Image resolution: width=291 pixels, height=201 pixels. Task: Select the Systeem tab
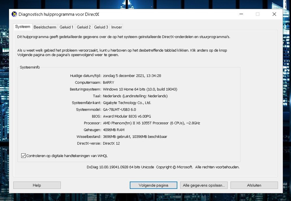[22, 27]
